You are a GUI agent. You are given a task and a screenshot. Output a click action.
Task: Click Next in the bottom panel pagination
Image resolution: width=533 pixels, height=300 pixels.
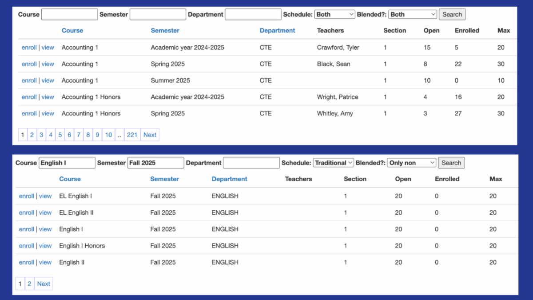44,284
